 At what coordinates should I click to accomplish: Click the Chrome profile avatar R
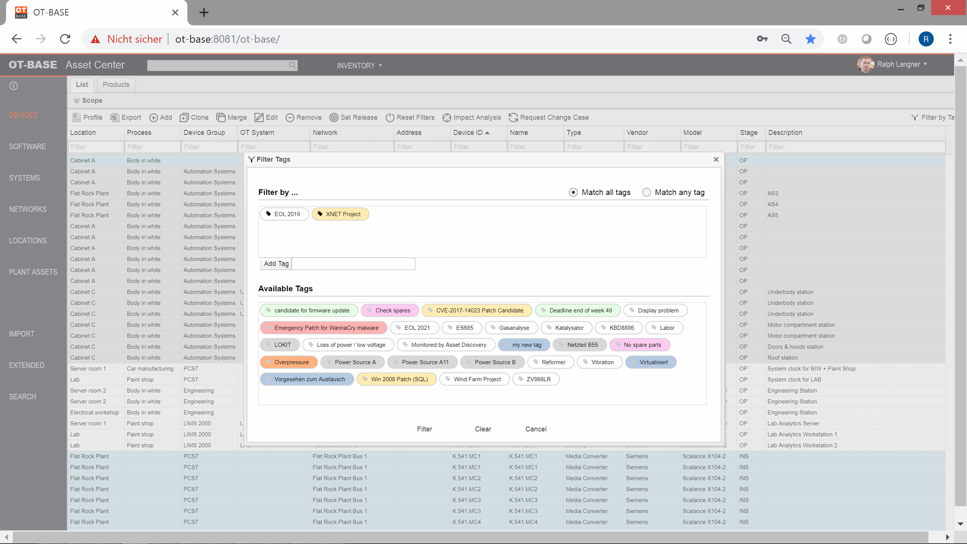(x=926, y=39)
